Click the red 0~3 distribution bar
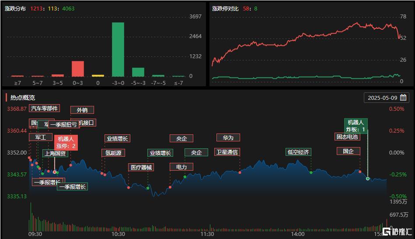The image size is (415, 239). [x=78, y=69]
